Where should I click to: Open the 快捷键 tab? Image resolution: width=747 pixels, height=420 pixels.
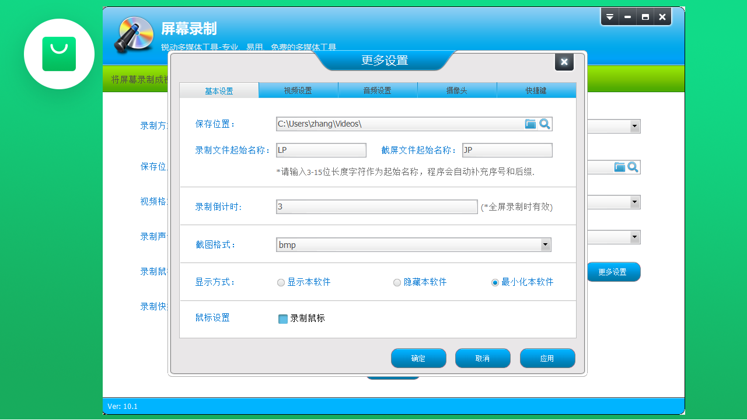[x=536, y=90]
